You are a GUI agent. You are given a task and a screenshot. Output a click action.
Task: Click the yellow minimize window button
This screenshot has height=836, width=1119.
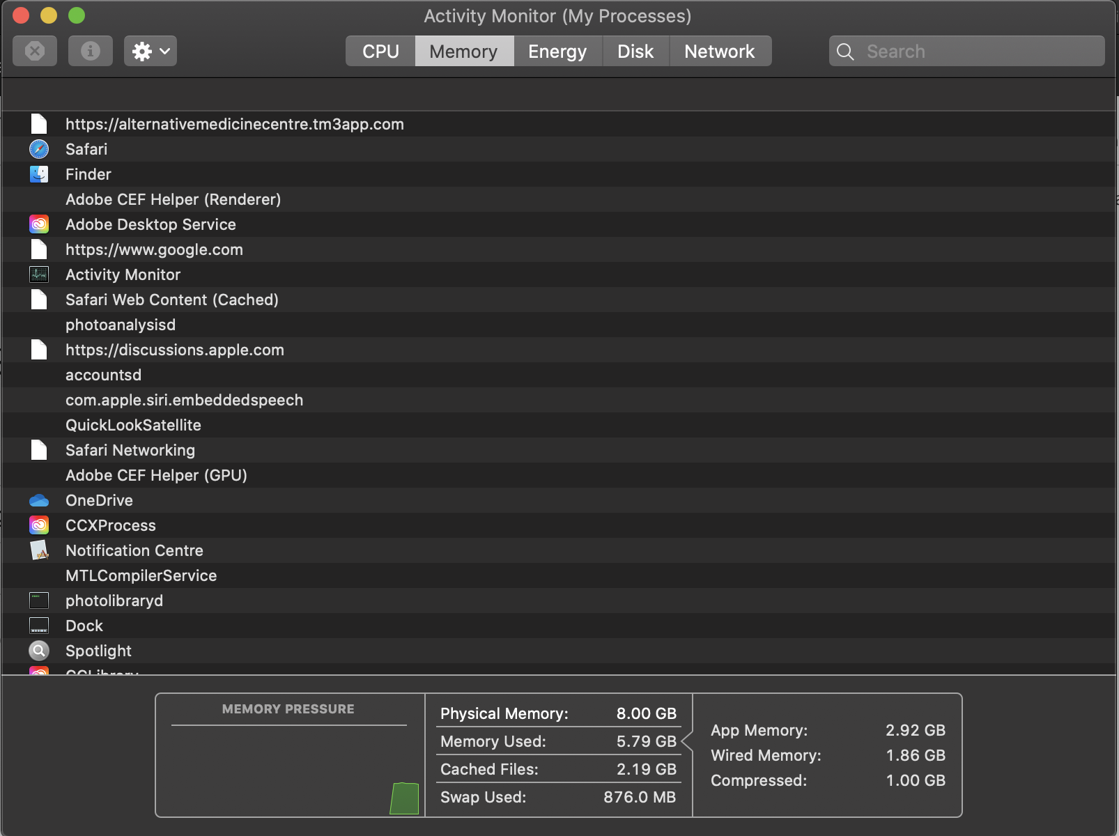click(49, 15)
